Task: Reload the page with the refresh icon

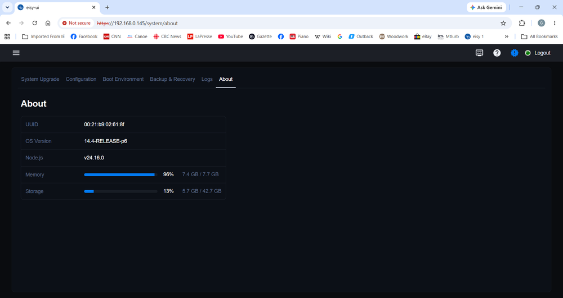Action: [x=34, y=23]
